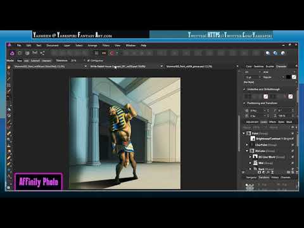Toggle visibility of the Back layer
The height and width of the screenshot is (228, 304).
point(293,169)
